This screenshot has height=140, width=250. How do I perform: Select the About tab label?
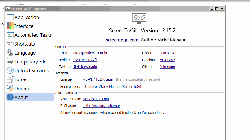[x=21, y=97]
